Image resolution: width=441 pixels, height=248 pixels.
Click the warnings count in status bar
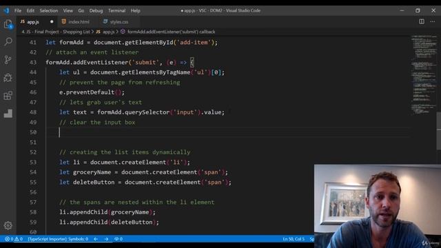[x=19, y=239]
